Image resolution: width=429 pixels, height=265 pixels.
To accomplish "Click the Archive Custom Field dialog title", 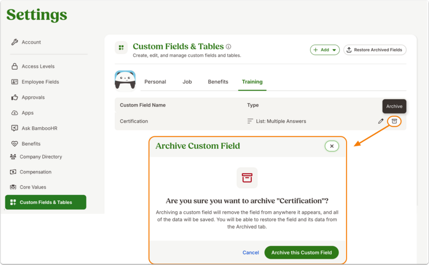I will pos(198,146).
